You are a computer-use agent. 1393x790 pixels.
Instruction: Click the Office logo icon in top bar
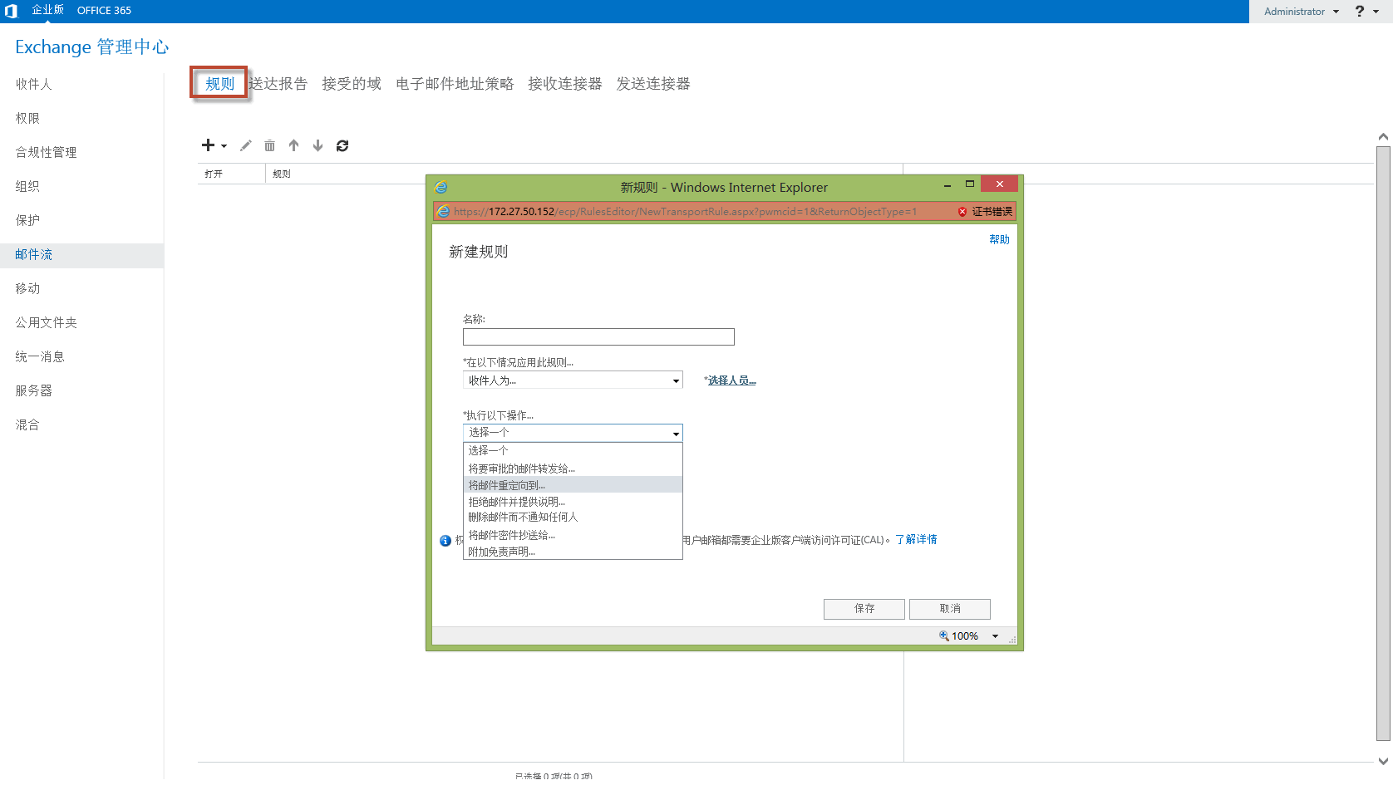pyautogui.click(x=11, y=11)
